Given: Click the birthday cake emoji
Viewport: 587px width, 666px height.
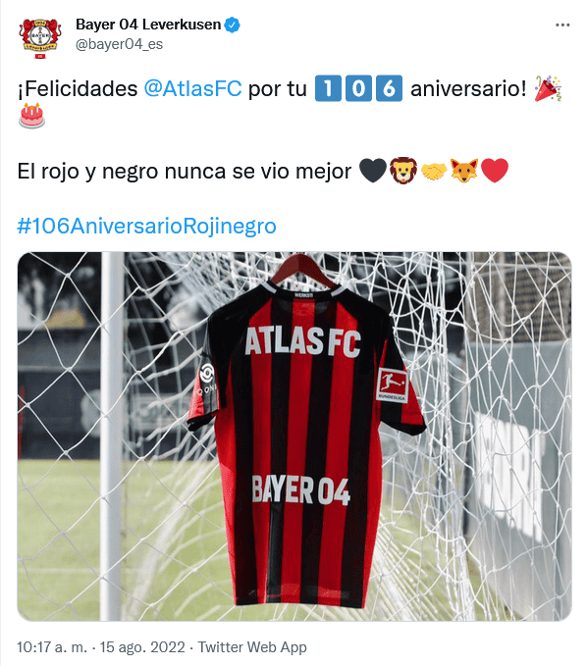Looking at the screenshot, I should click(31, 116).
